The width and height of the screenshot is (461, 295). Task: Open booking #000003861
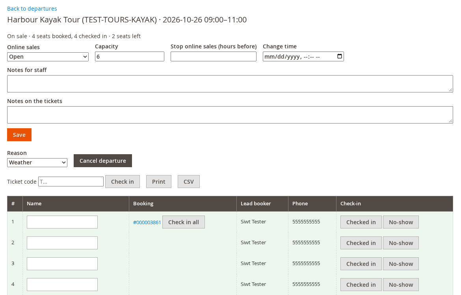pos(147,223)
